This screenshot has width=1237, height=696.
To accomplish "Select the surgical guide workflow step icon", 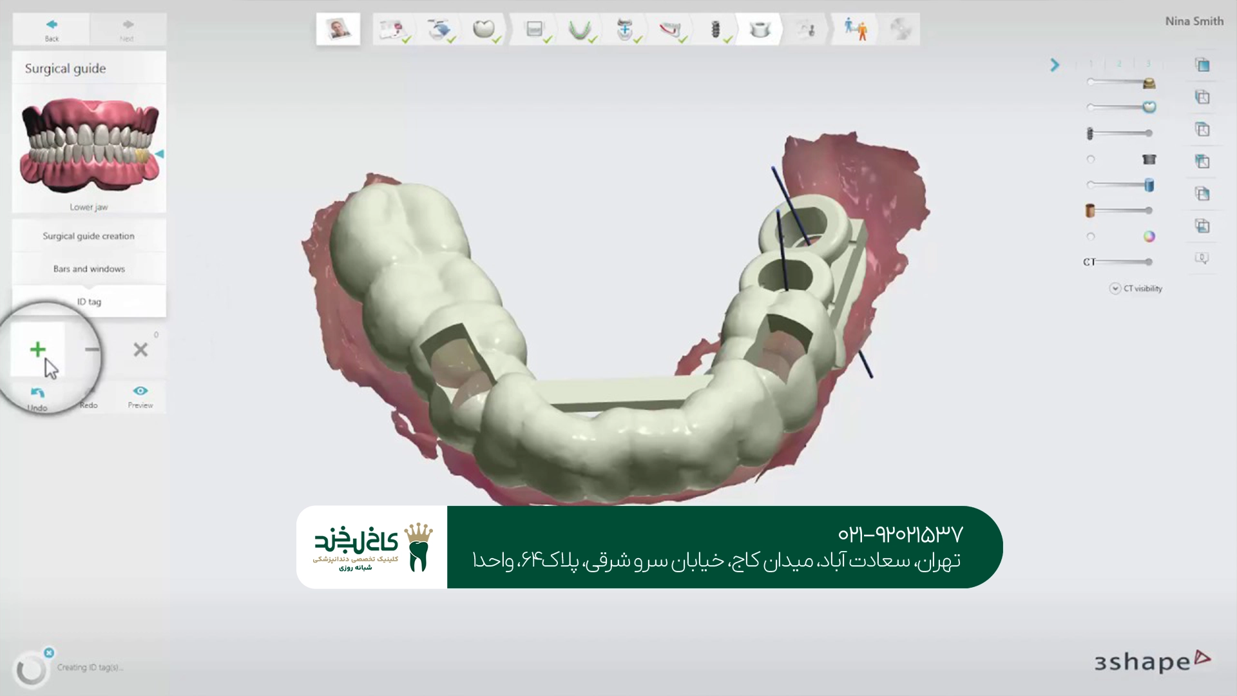I will (x=760, y=30).
